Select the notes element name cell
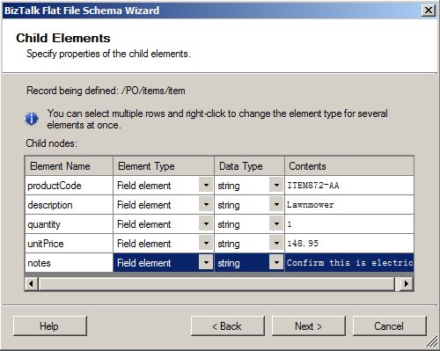 coord(69,263)
